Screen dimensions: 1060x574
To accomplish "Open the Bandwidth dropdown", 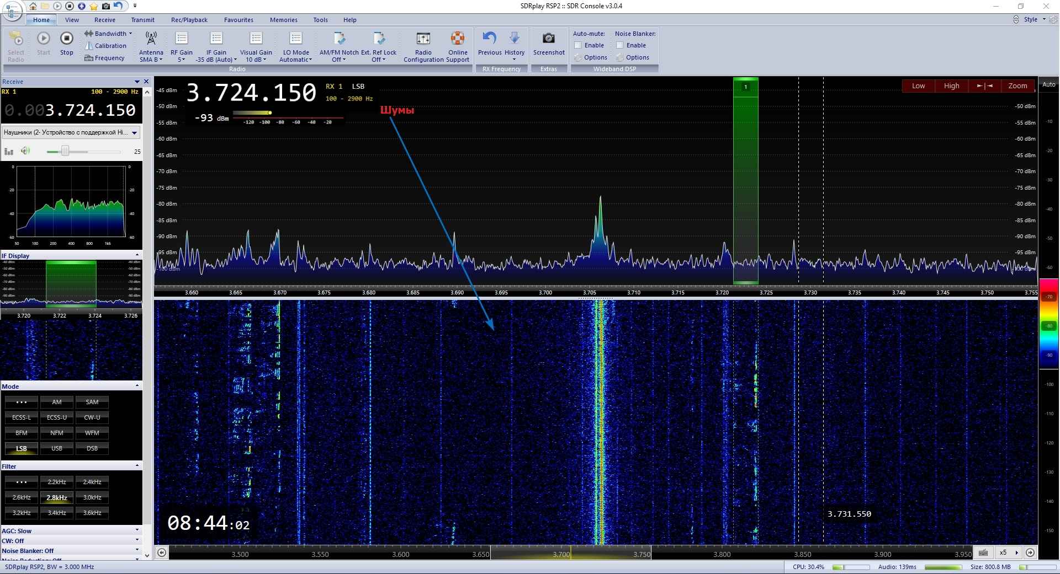I will pyautogui.click(x=108, y=34).
